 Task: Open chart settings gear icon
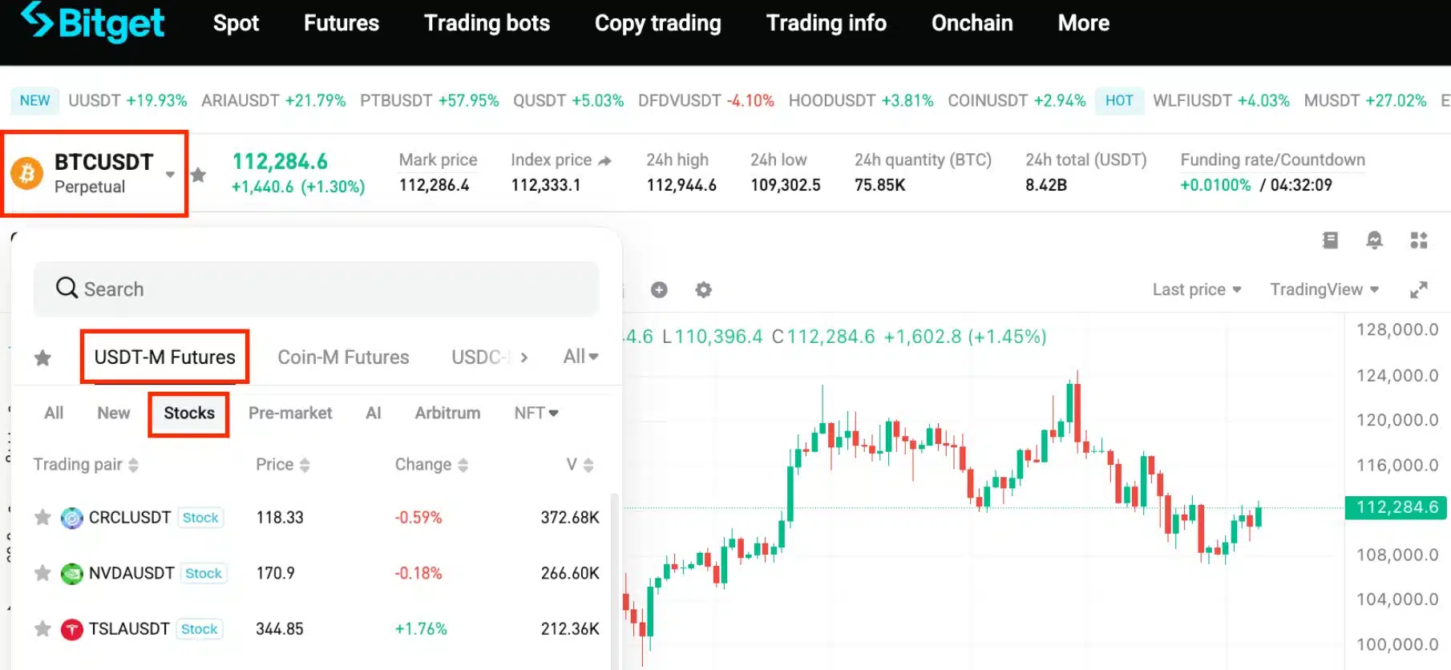pyautogui.click(x=703, y=290)
